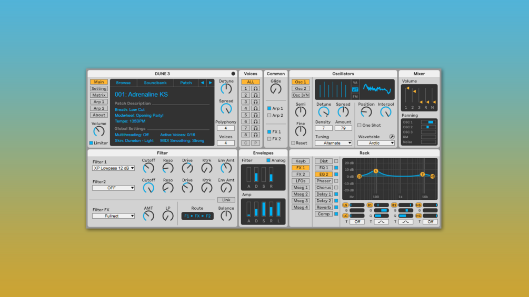The width and height of the screenshot is (529, 297).
Task: Open the Browse tab
Action: pyautogui.click(x=124, y=83)
